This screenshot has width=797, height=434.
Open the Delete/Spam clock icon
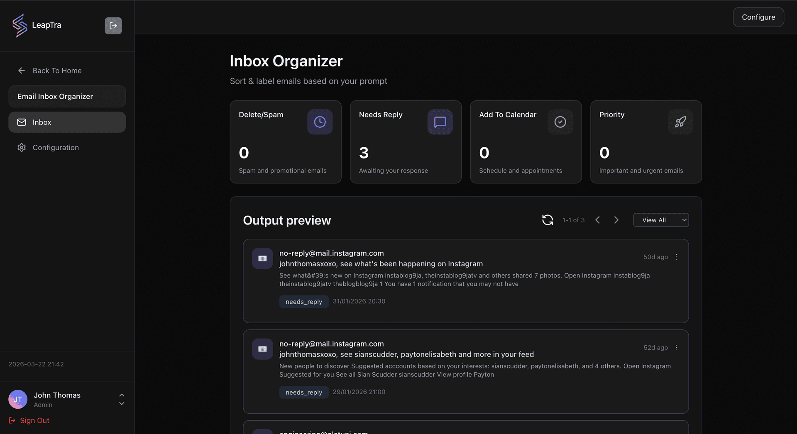click(320, 122)
